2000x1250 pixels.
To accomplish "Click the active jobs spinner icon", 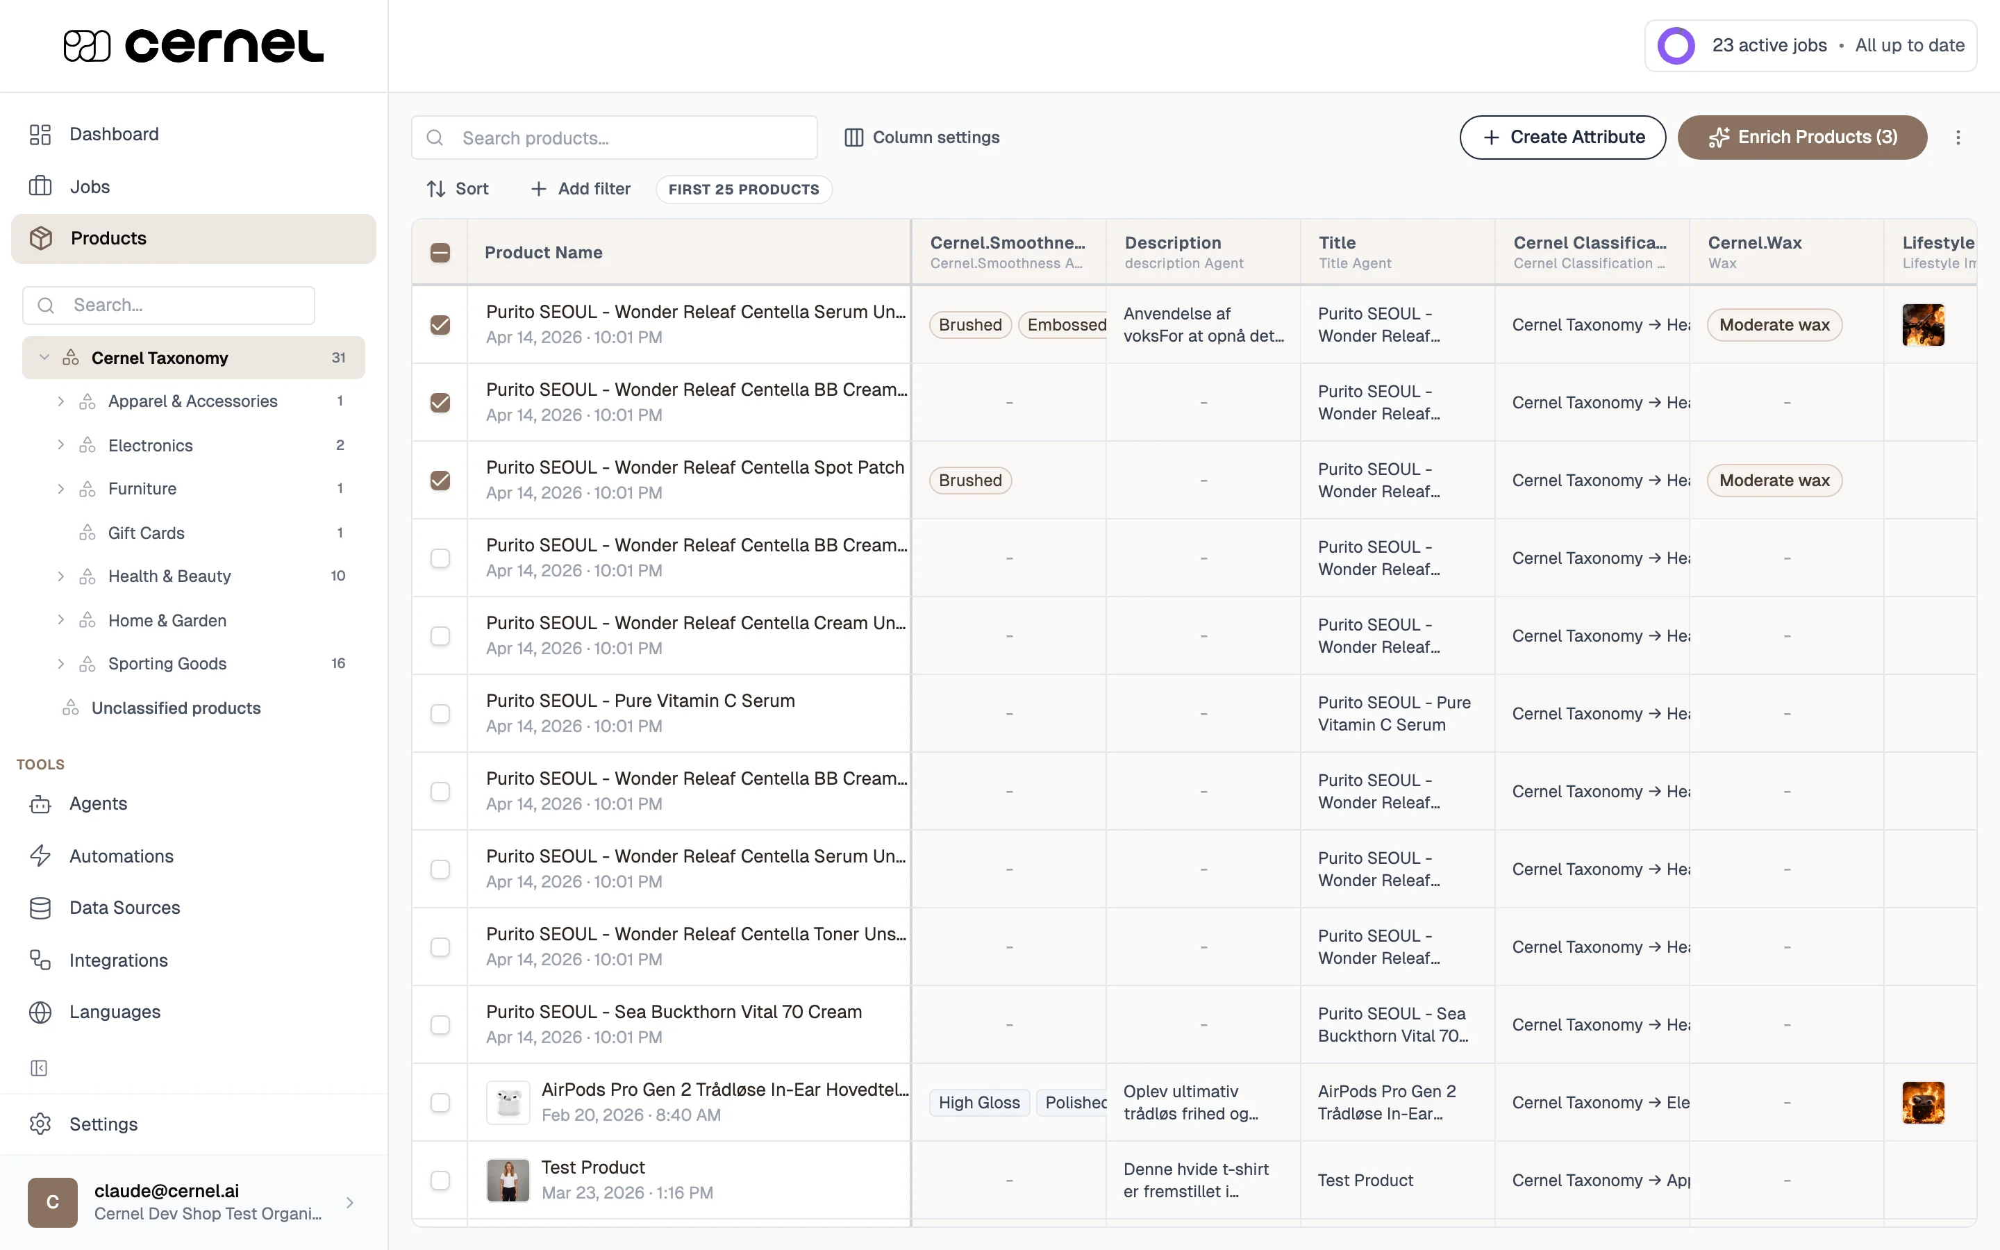I will pos(1676,45).
